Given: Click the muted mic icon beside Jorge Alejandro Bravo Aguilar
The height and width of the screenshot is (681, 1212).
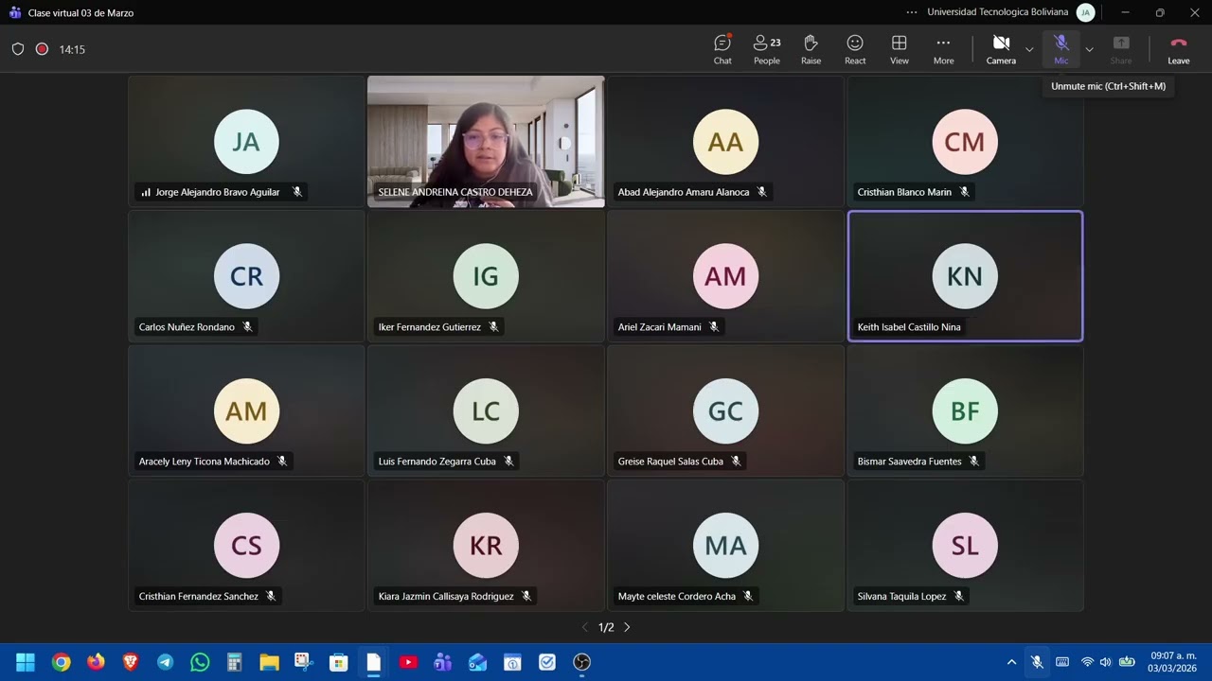Looking at the screenshot, I should pos(297,192).
